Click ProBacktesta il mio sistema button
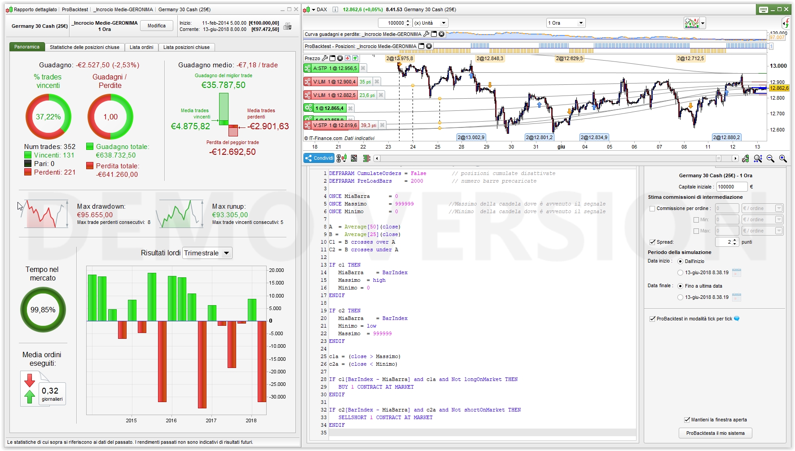 [x=716, y=433]
